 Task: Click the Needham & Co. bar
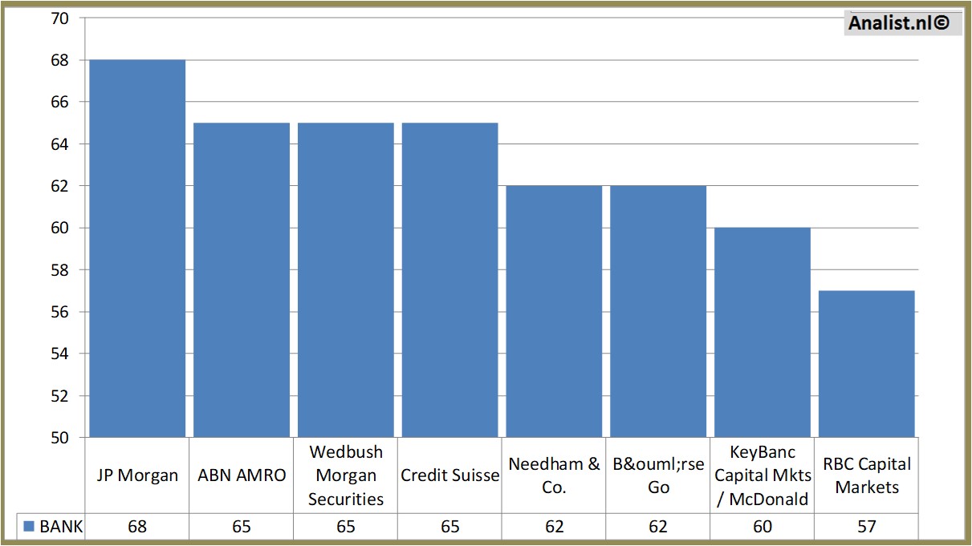(x=554, y=312)
